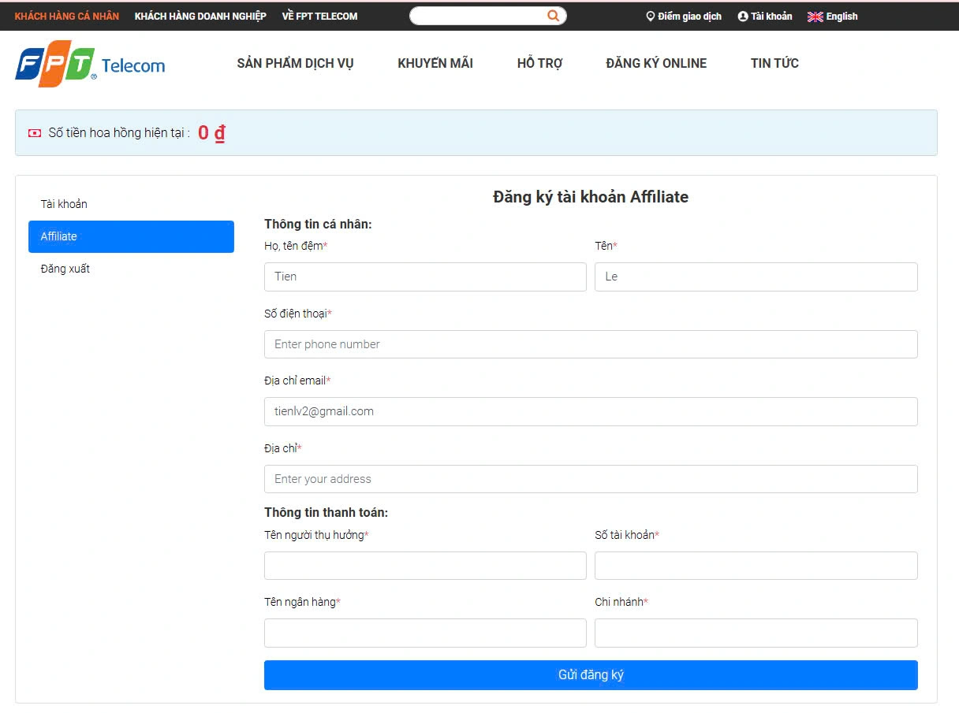Viewport: 959px width, 713px height.
Task: Open KHÁCH HÀNG DOANH NGHIỆP link
Action: pos(200,17)
